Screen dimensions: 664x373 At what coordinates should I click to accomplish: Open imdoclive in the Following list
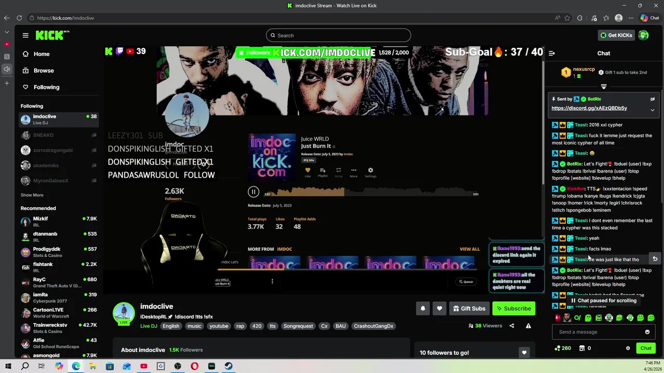(x=59, y=120)
